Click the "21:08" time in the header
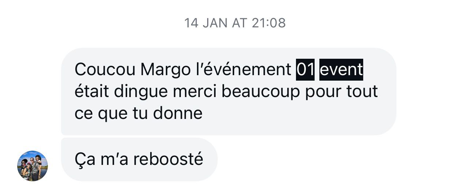This screenshot has width=471, height=193. pos(269,23)
